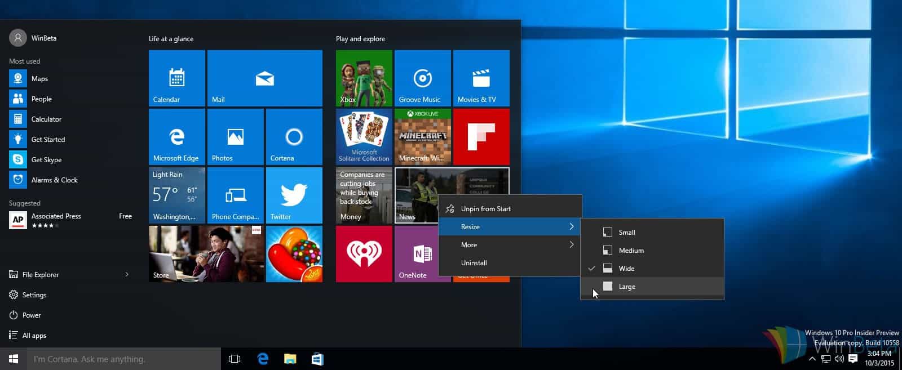Launch the Microsoft Edge tile
This screenshot has width=902, height=370.
click(x=176, y=137)
